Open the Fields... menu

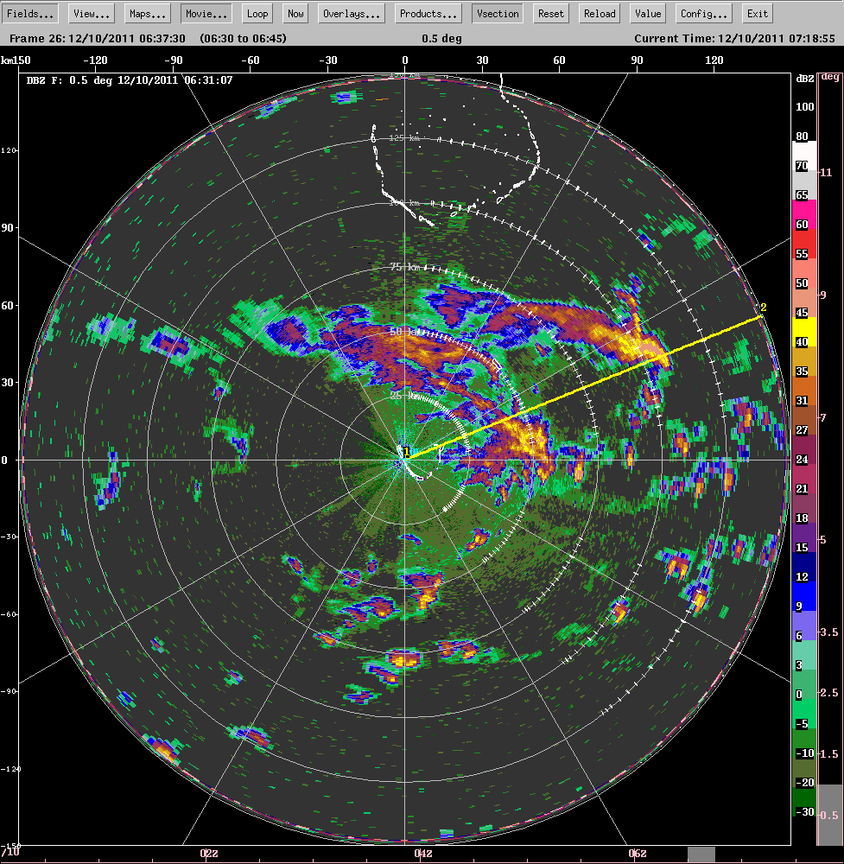(x=29, y=14)
